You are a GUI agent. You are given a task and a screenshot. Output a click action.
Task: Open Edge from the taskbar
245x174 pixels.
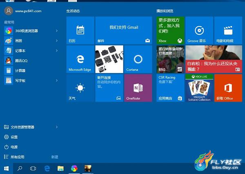tap(47, 168)
